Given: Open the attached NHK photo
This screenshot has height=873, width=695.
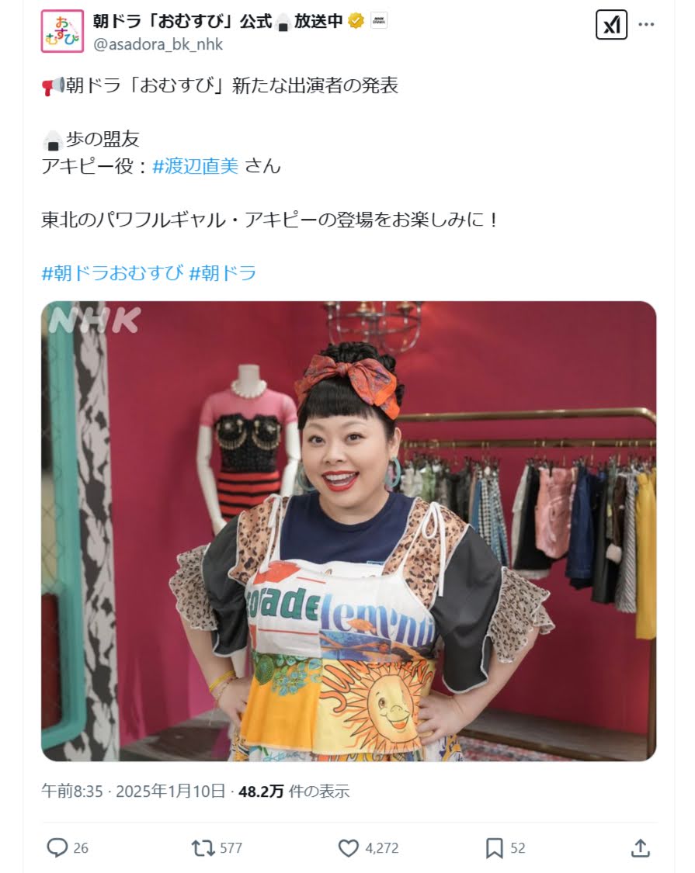Looking at the screenshot, I should coord(349,531).
